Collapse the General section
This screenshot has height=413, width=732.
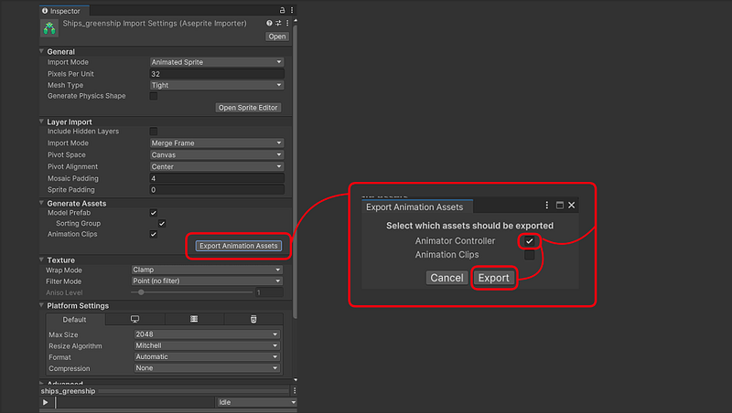[41, 51]
